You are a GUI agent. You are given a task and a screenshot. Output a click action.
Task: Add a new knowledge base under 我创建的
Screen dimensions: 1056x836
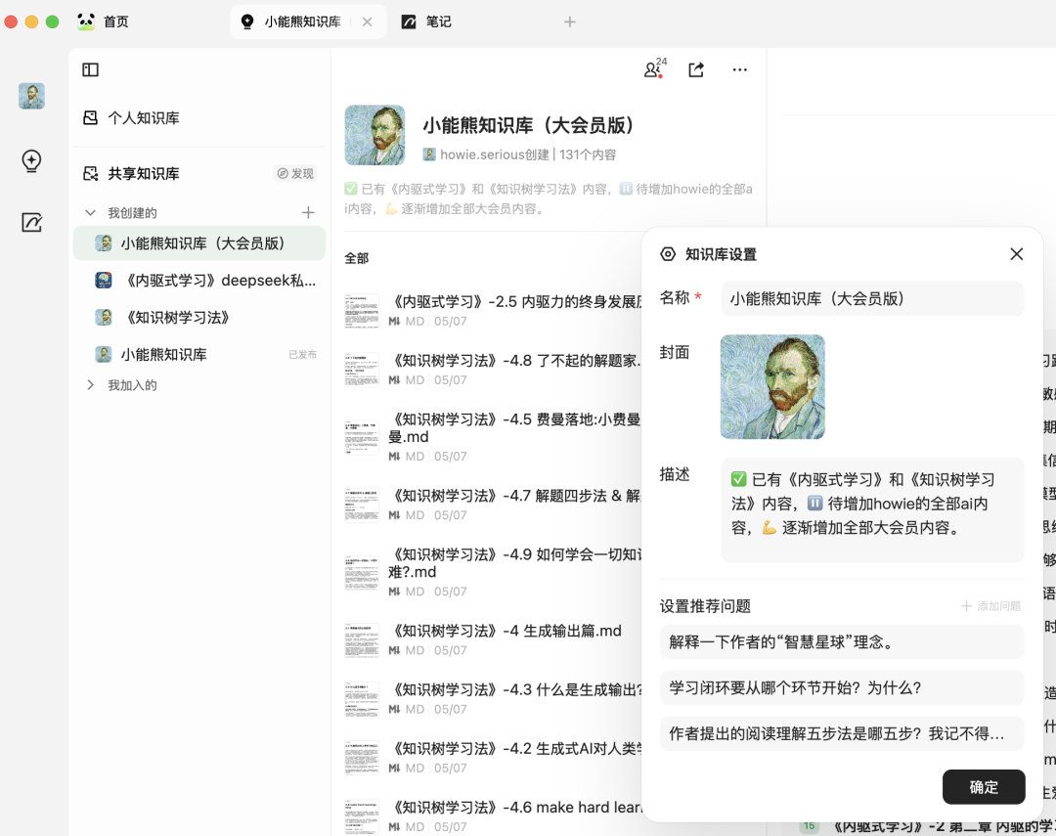tap(308, 213)
